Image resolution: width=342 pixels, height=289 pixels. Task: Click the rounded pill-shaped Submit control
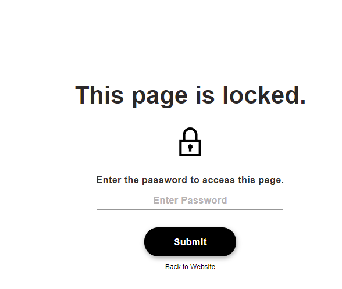point(190,242)
